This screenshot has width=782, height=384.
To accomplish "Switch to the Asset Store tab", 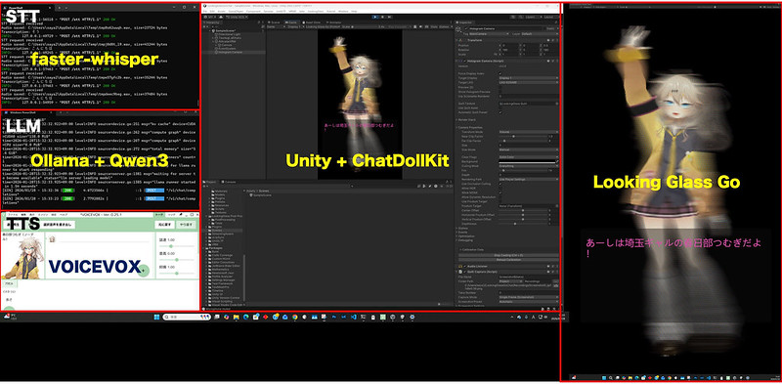I will coord(313,22).
